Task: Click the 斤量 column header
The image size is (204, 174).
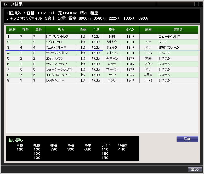Action: point(96,30)
